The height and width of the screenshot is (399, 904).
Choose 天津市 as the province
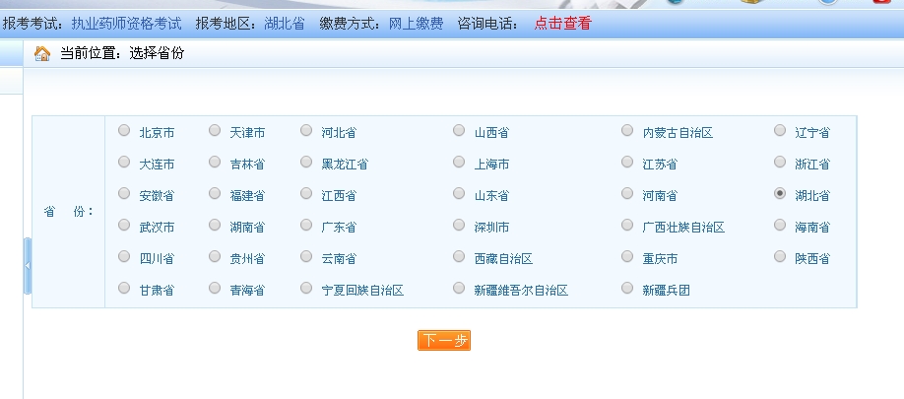point(215,130)
